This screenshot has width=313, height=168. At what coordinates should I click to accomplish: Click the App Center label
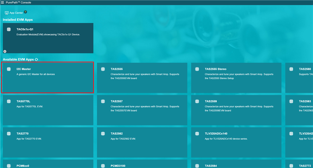pyautogui.click(x=16, y=13)
